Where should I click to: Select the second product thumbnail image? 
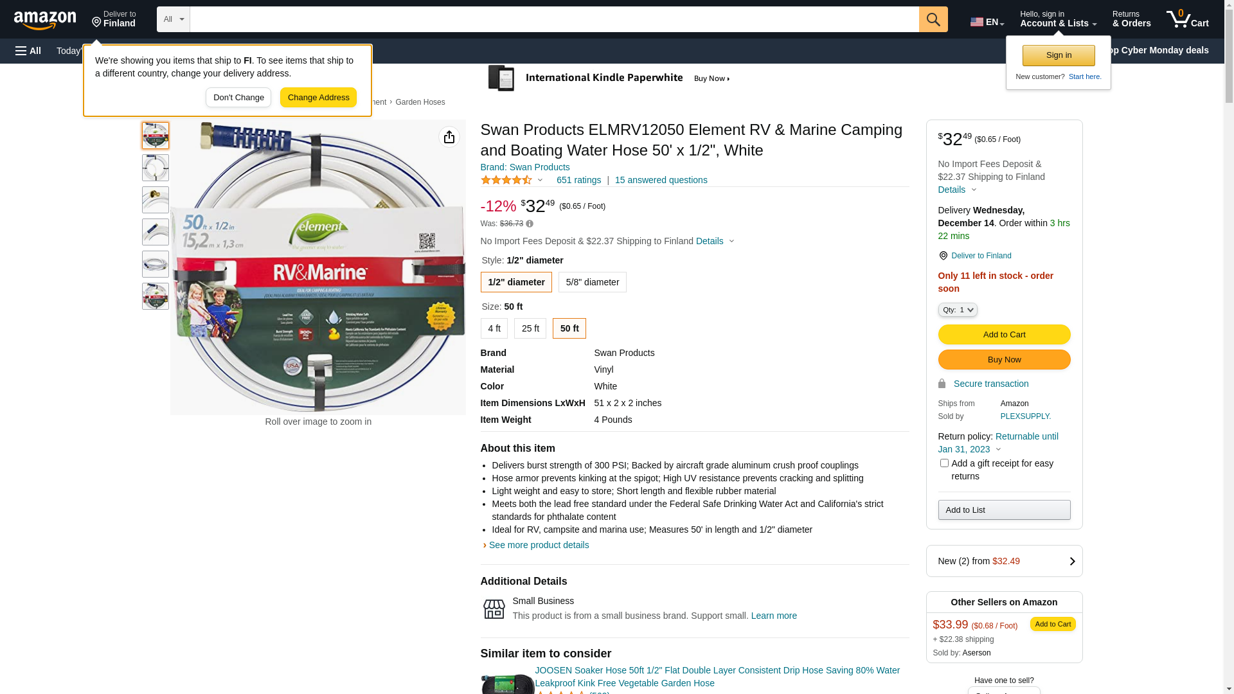pyautogui.click(x=156, y=168)
